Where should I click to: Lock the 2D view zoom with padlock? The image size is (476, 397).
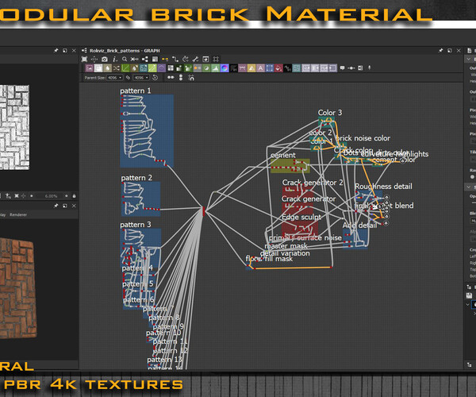click(x=74, y=196)
